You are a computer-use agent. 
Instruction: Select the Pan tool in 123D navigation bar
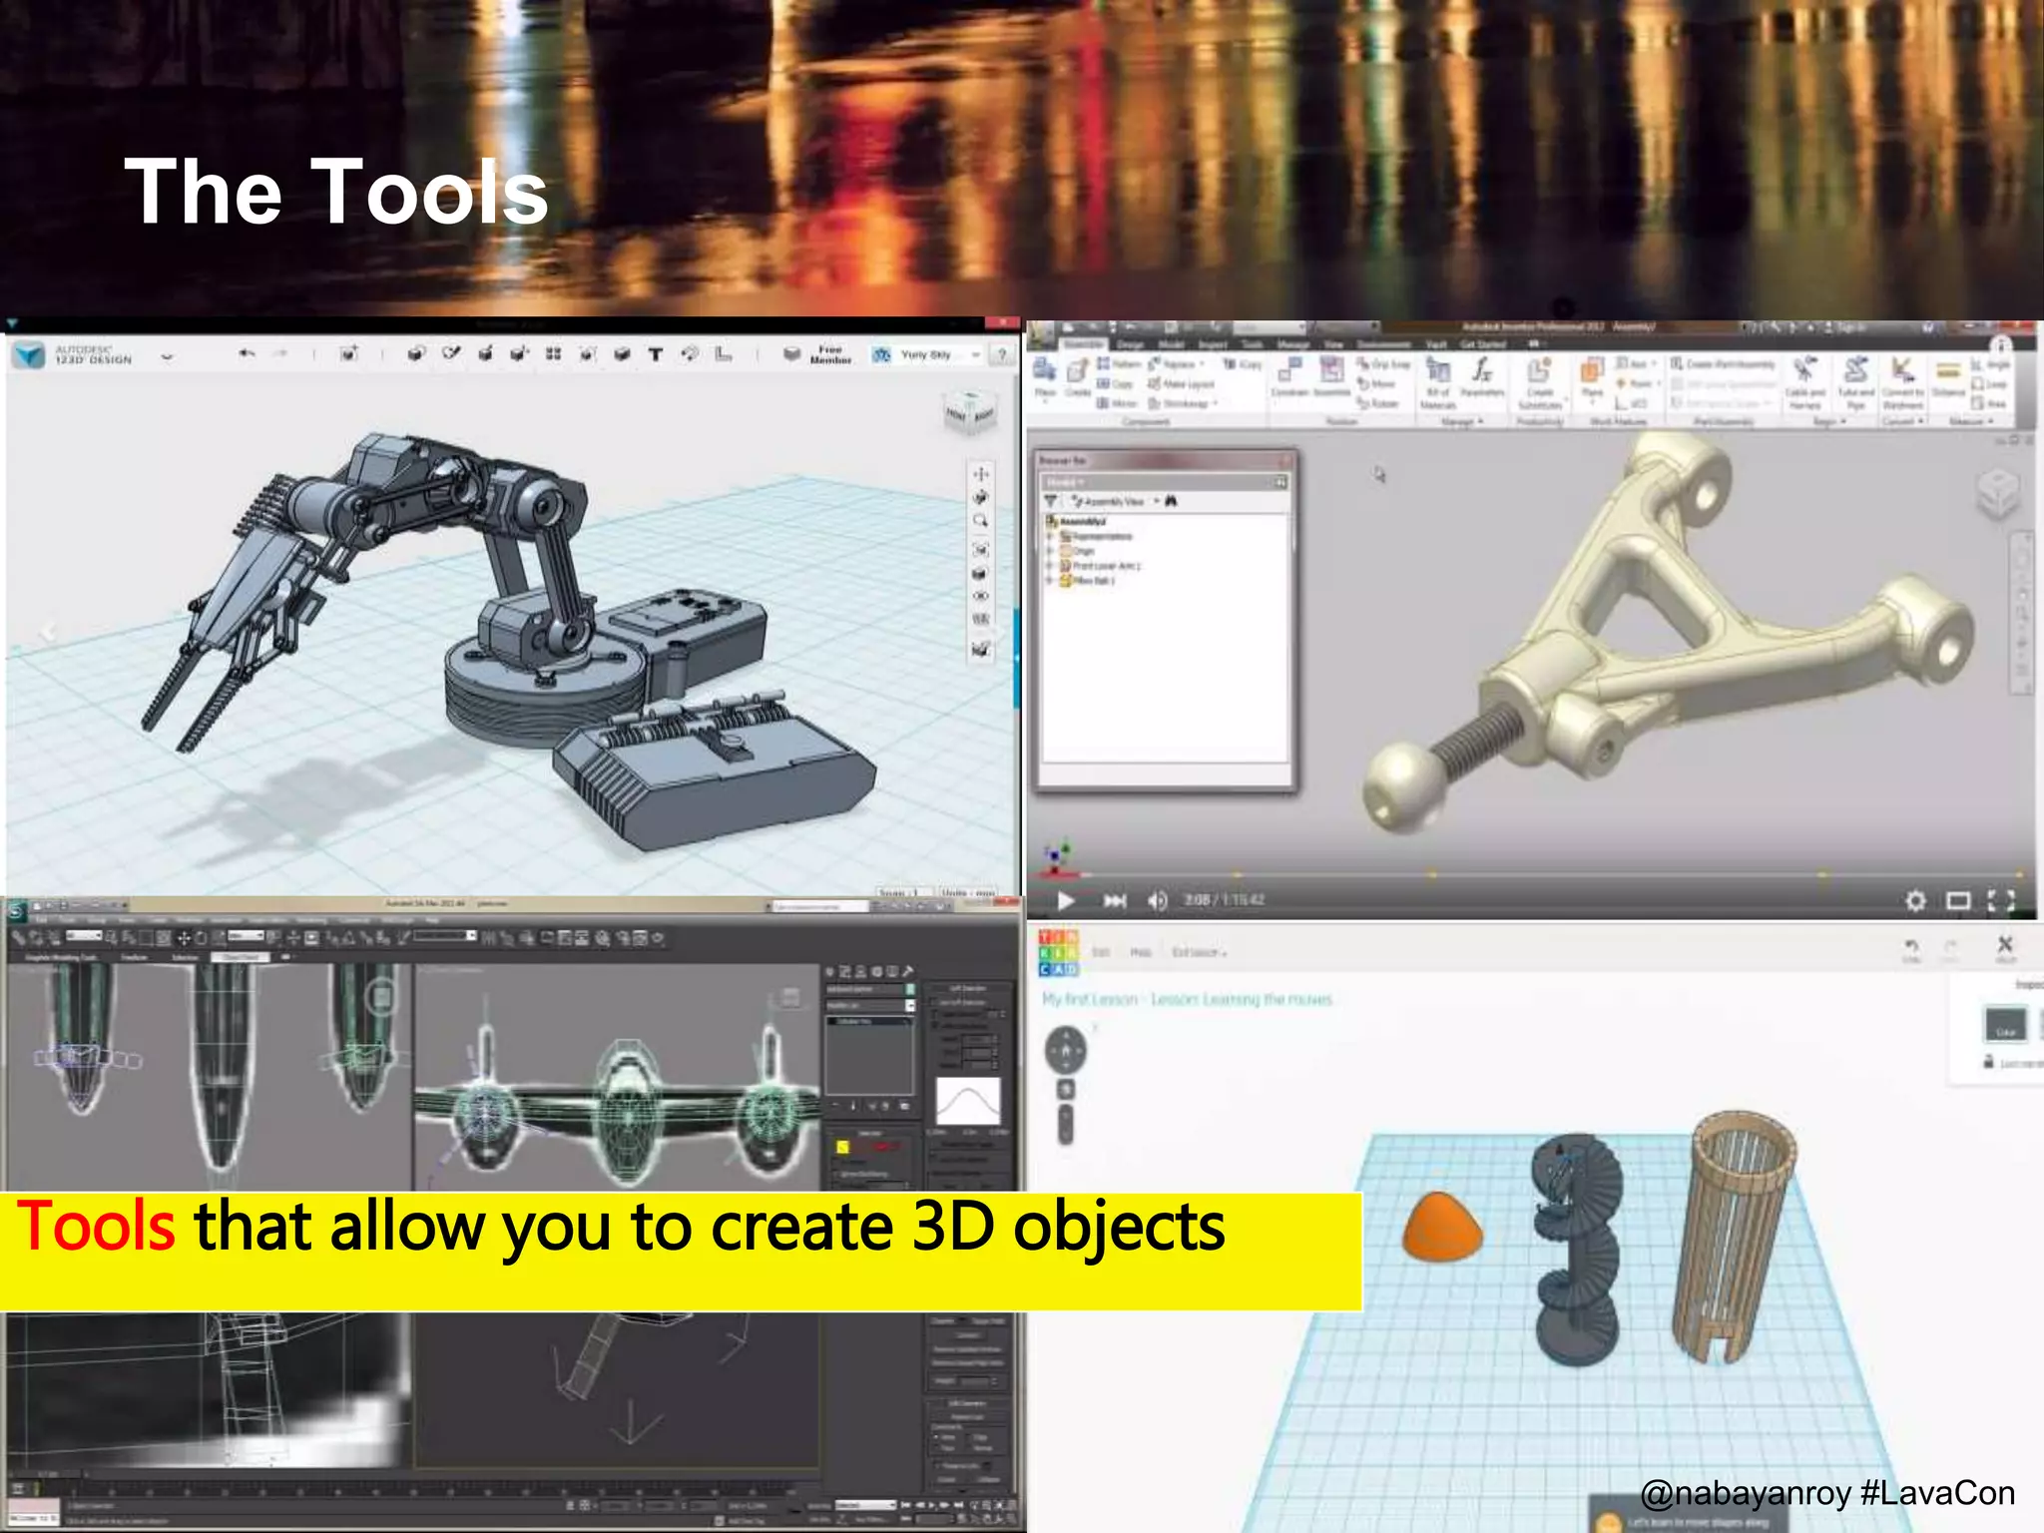click(981, 474)
